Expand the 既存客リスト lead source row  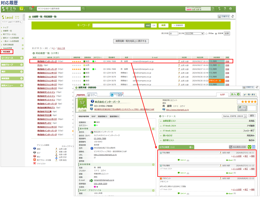click(207, 140)
